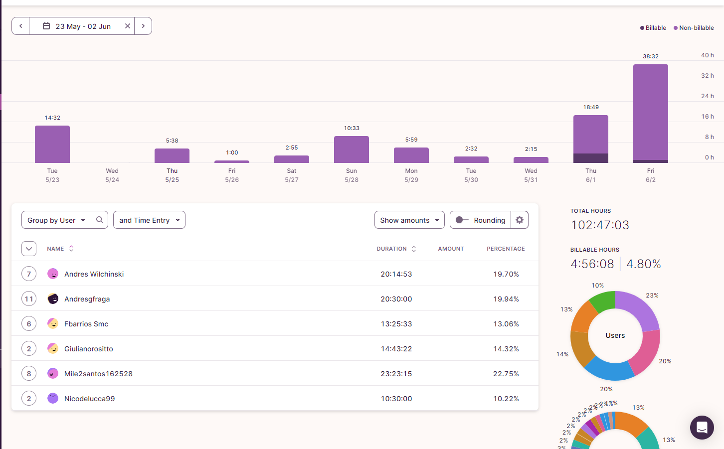724x449 pixels.
Task: Sort table by NAME column
Action: tap(60, 249)
